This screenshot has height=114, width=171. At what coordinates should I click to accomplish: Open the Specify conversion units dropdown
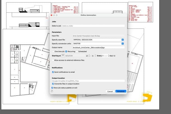click(123, 44)
